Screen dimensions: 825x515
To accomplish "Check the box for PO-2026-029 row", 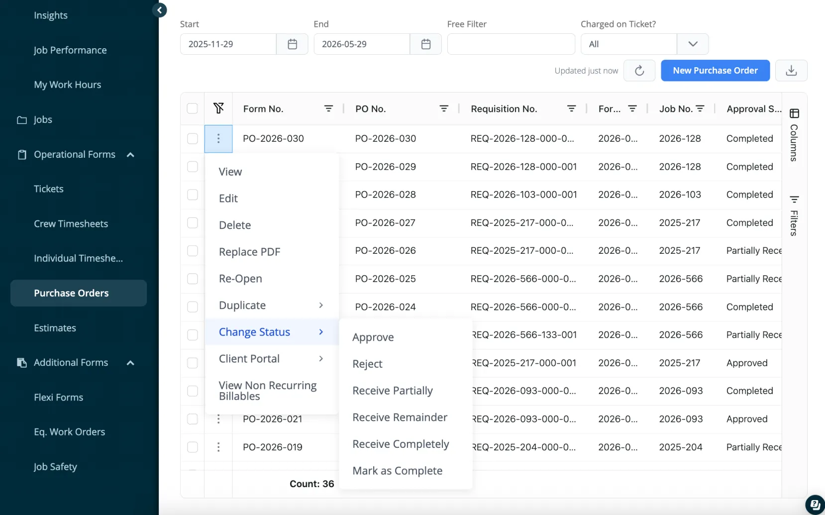I will click(192, 167).
